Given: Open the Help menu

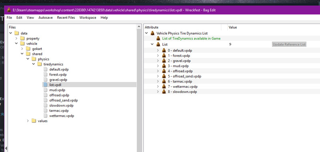Looking at the screenshot, I should 104,18.
